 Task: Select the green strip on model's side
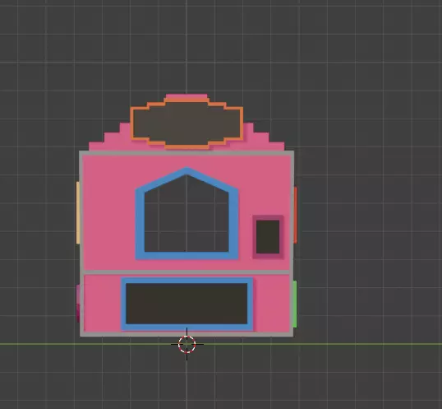(x=295, y=304)
